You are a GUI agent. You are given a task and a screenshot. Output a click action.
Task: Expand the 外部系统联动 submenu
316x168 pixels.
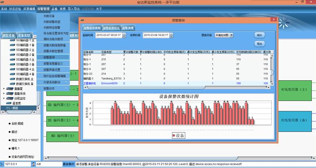pos(66,82)
